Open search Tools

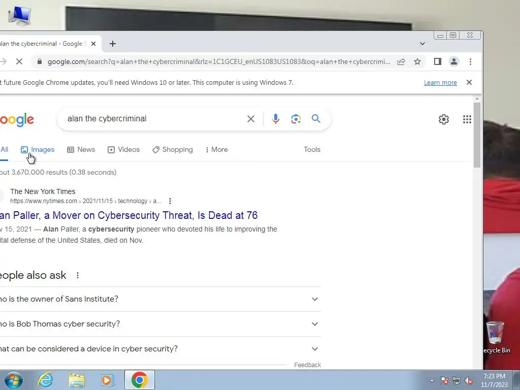pos(312,150)
